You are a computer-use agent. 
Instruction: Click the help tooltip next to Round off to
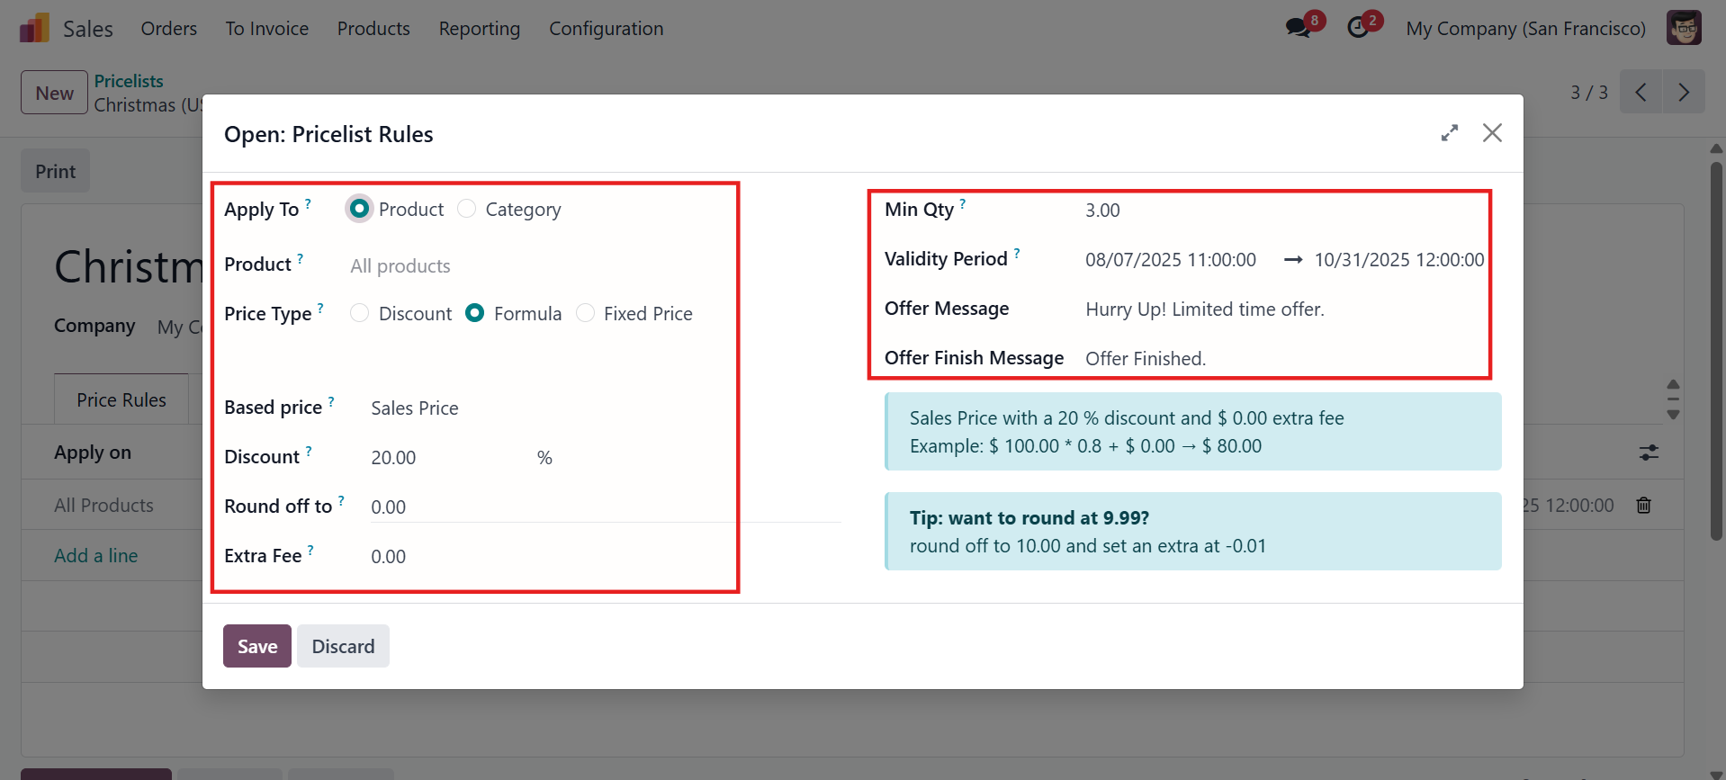click(341, 500)
